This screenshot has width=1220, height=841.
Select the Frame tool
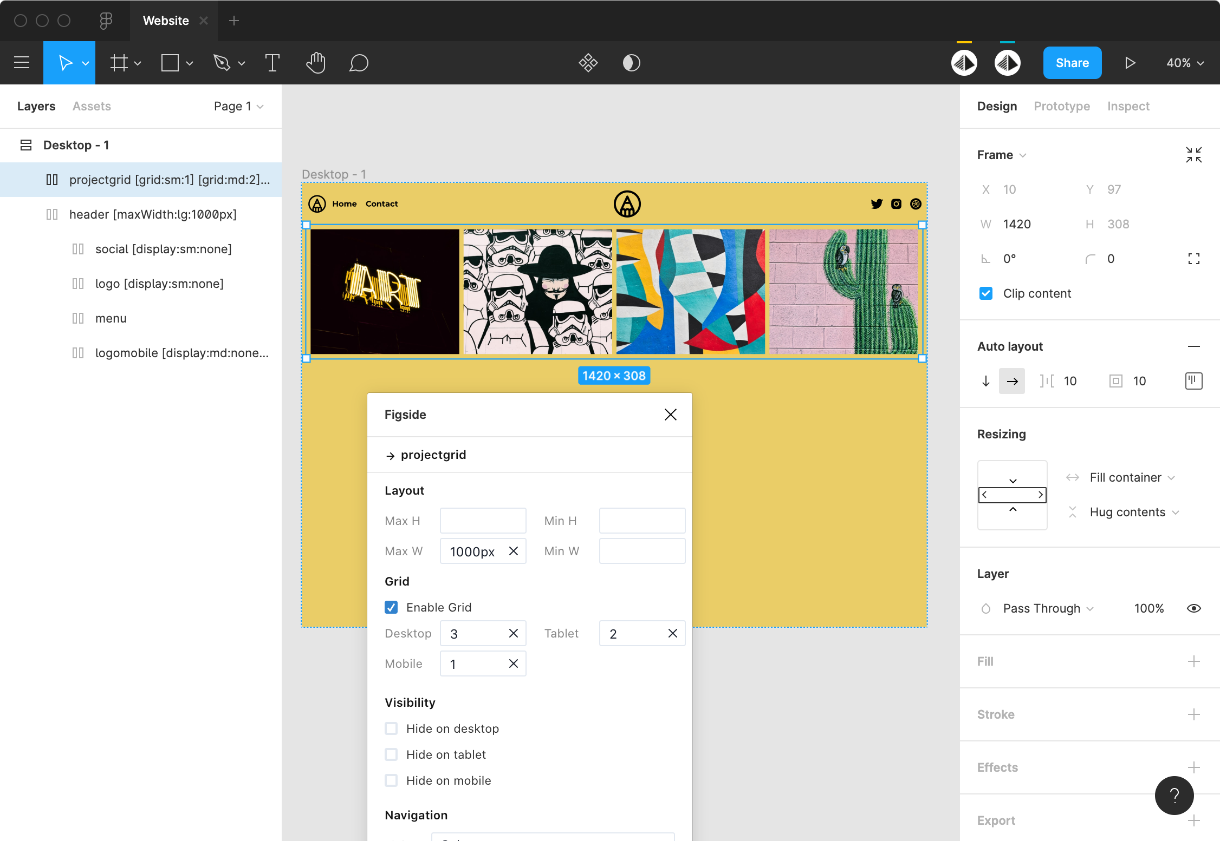point(119,63)
